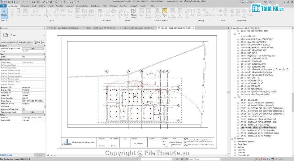Open the Annotate ribbon tab
Viewport: 294px width, 161px height.
pyautogui.click(x=60, y=6)
